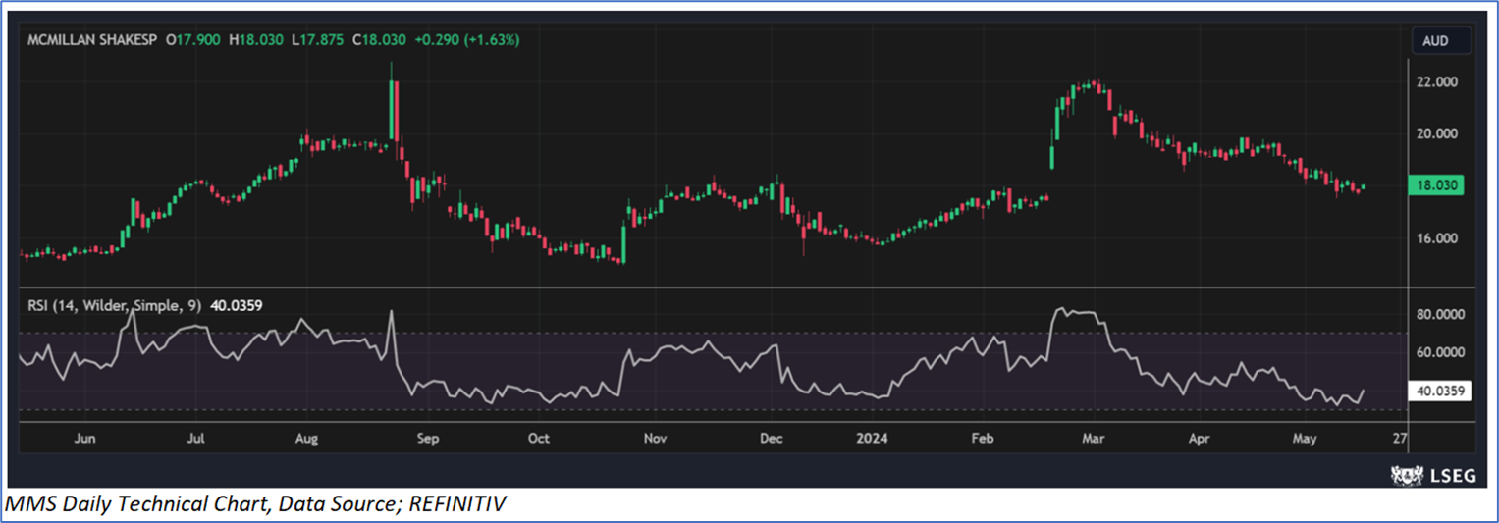This screenshot has height=523, width=1499.
Task: Select 27 on the time axis
Action: pyautogui.click(x=1399, y=439)
